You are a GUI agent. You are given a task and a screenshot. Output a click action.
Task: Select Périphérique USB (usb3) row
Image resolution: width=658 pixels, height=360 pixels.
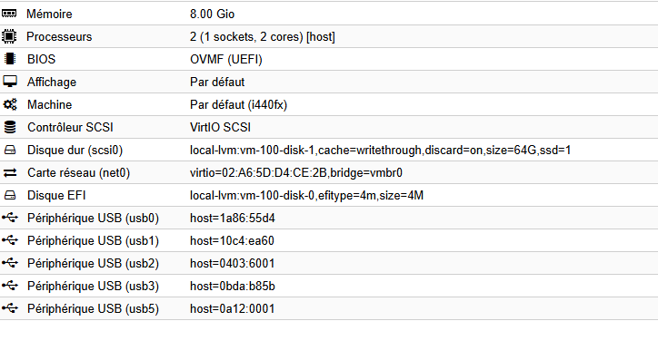(329, 286)
